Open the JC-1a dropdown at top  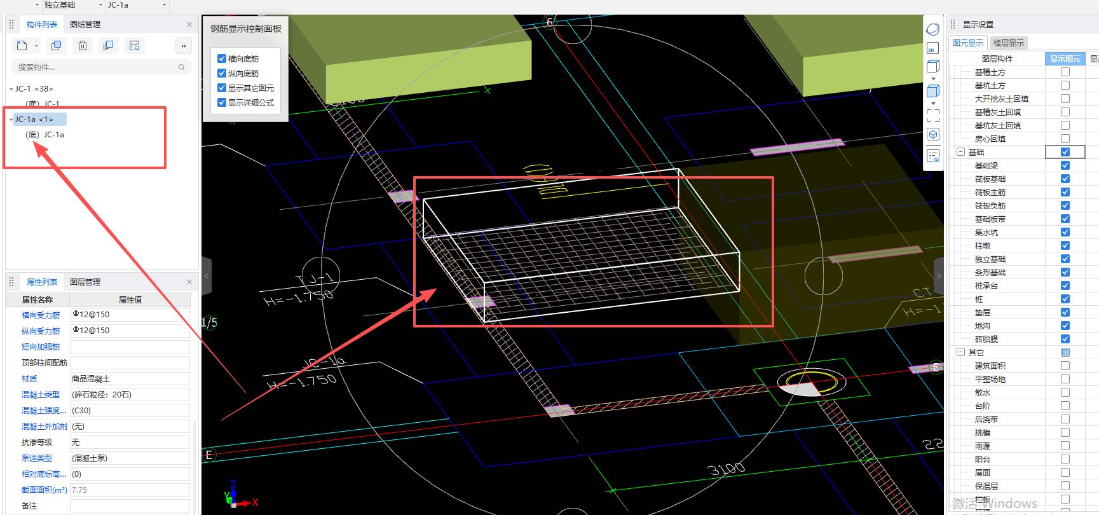coord(165,5)
